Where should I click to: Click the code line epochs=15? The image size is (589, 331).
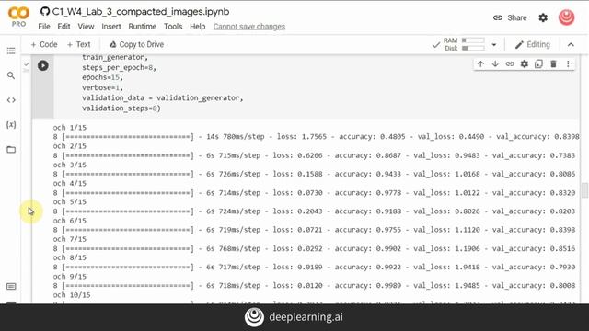102,77
